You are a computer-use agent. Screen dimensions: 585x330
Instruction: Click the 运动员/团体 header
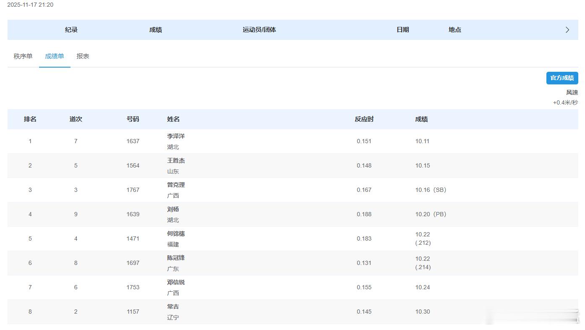(x=259, y=30)
